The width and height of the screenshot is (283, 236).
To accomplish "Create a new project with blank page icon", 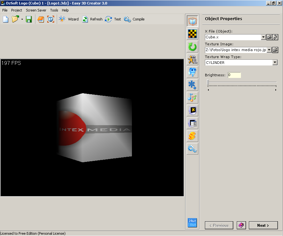I will [x=6, y=19].
